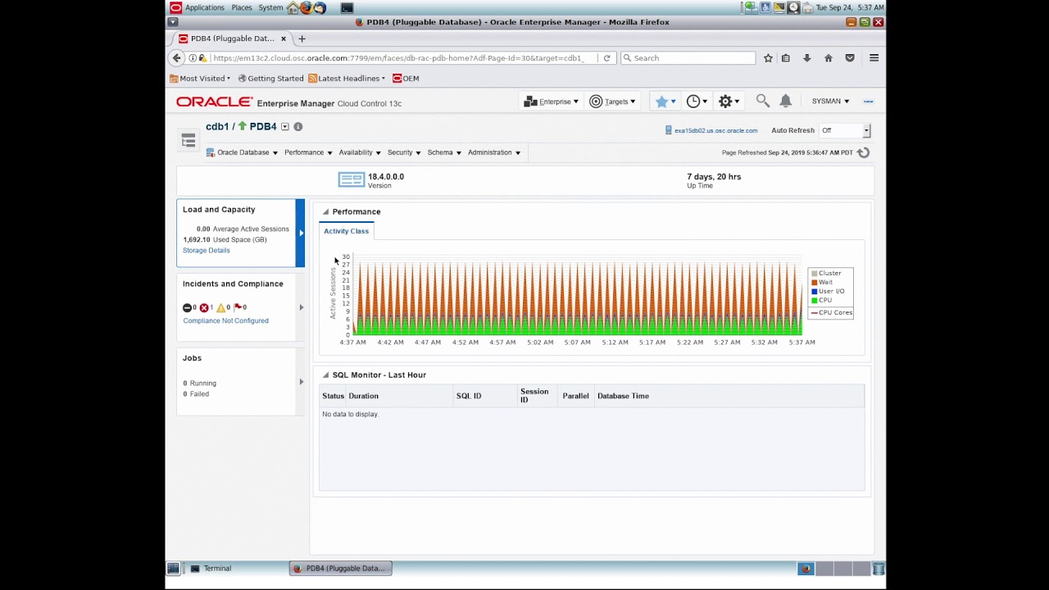Screen dimensions: 1049x590
Task: Bookmark this page with the star icon
Action: pyautogui.click(x=768, y=58)
